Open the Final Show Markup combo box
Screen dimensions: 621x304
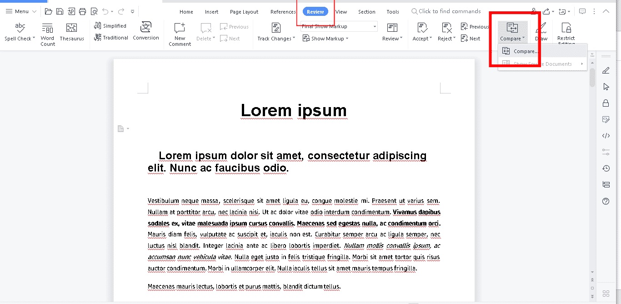point(339,26)
